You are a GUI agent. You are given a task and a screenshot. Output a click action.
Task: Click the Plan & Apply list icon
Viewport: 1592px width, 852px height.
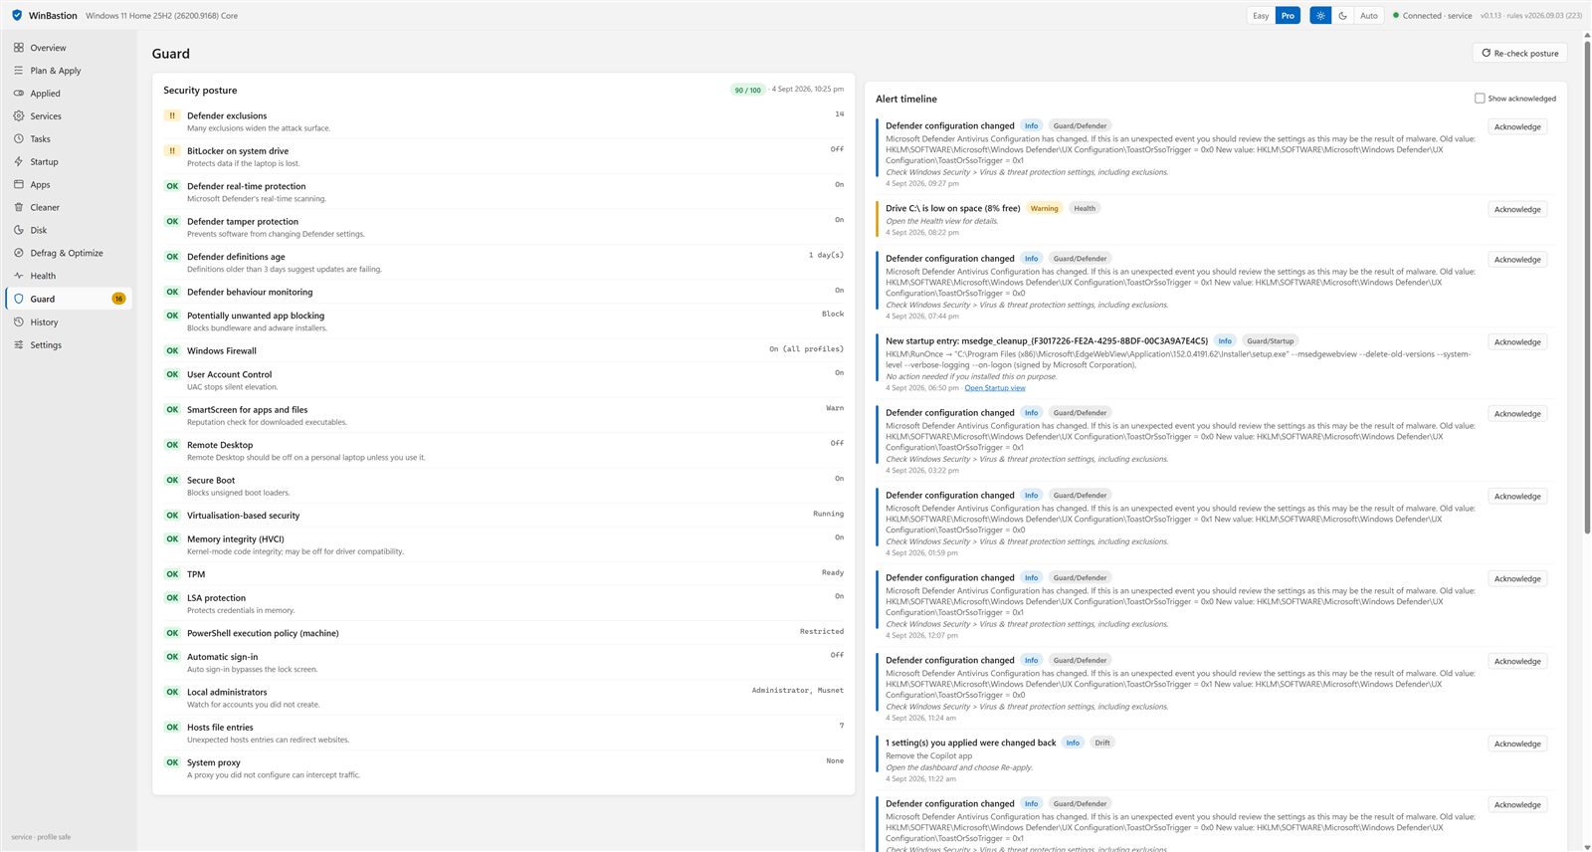(19, 71)
